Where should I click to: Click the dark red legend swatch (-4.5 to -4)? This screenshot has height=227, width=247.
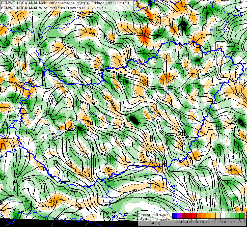184,216
